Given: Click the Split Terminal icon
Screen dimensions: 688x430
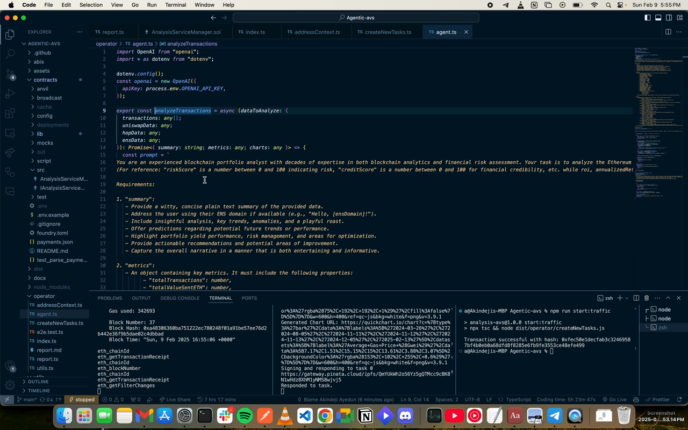Looking at the screenshot, I should pos(636,298).
